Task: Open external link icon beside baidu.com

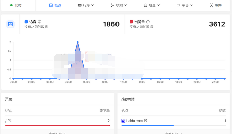Action: [145, 121]
